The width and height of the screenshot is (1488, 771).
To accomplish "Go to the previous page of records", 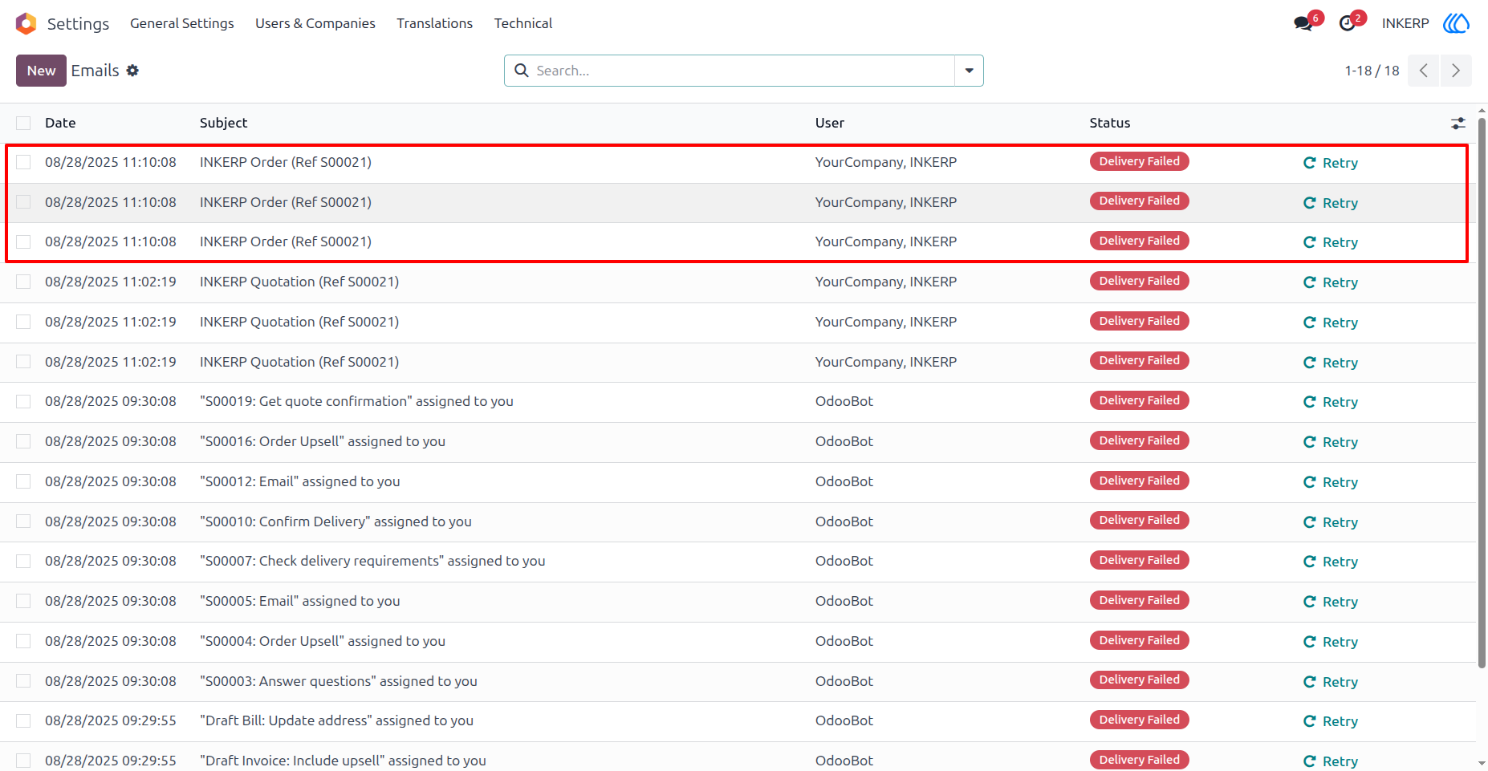I will click(1424, 71).
